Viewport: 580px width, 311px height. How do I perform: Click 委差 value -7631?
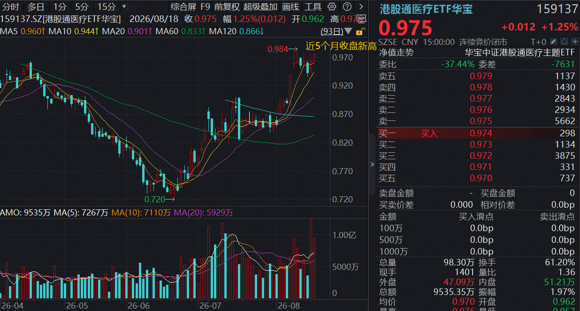563,64
